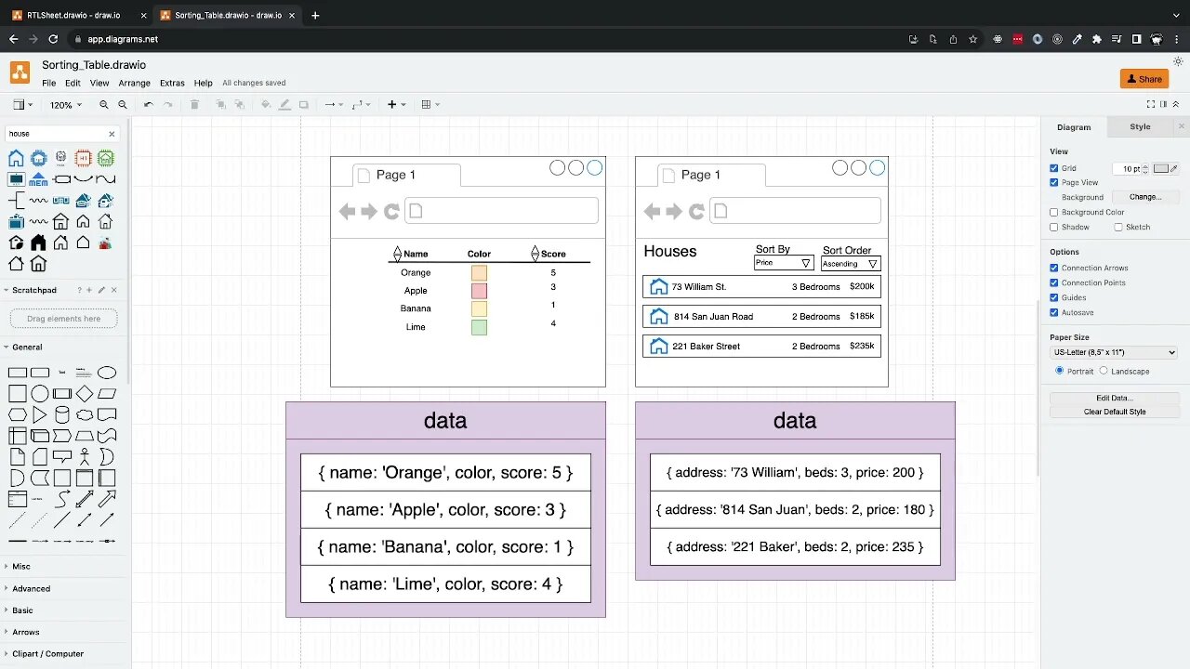1190x669 pixels.
Task: Click the To Back toolbar icon
Action: pos(239,105)
